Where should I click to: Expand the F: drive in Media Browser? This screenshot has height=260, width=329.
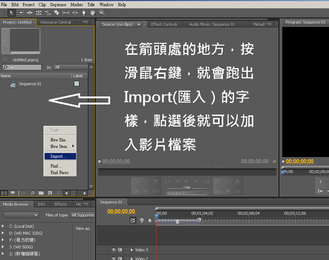[3, 240]
